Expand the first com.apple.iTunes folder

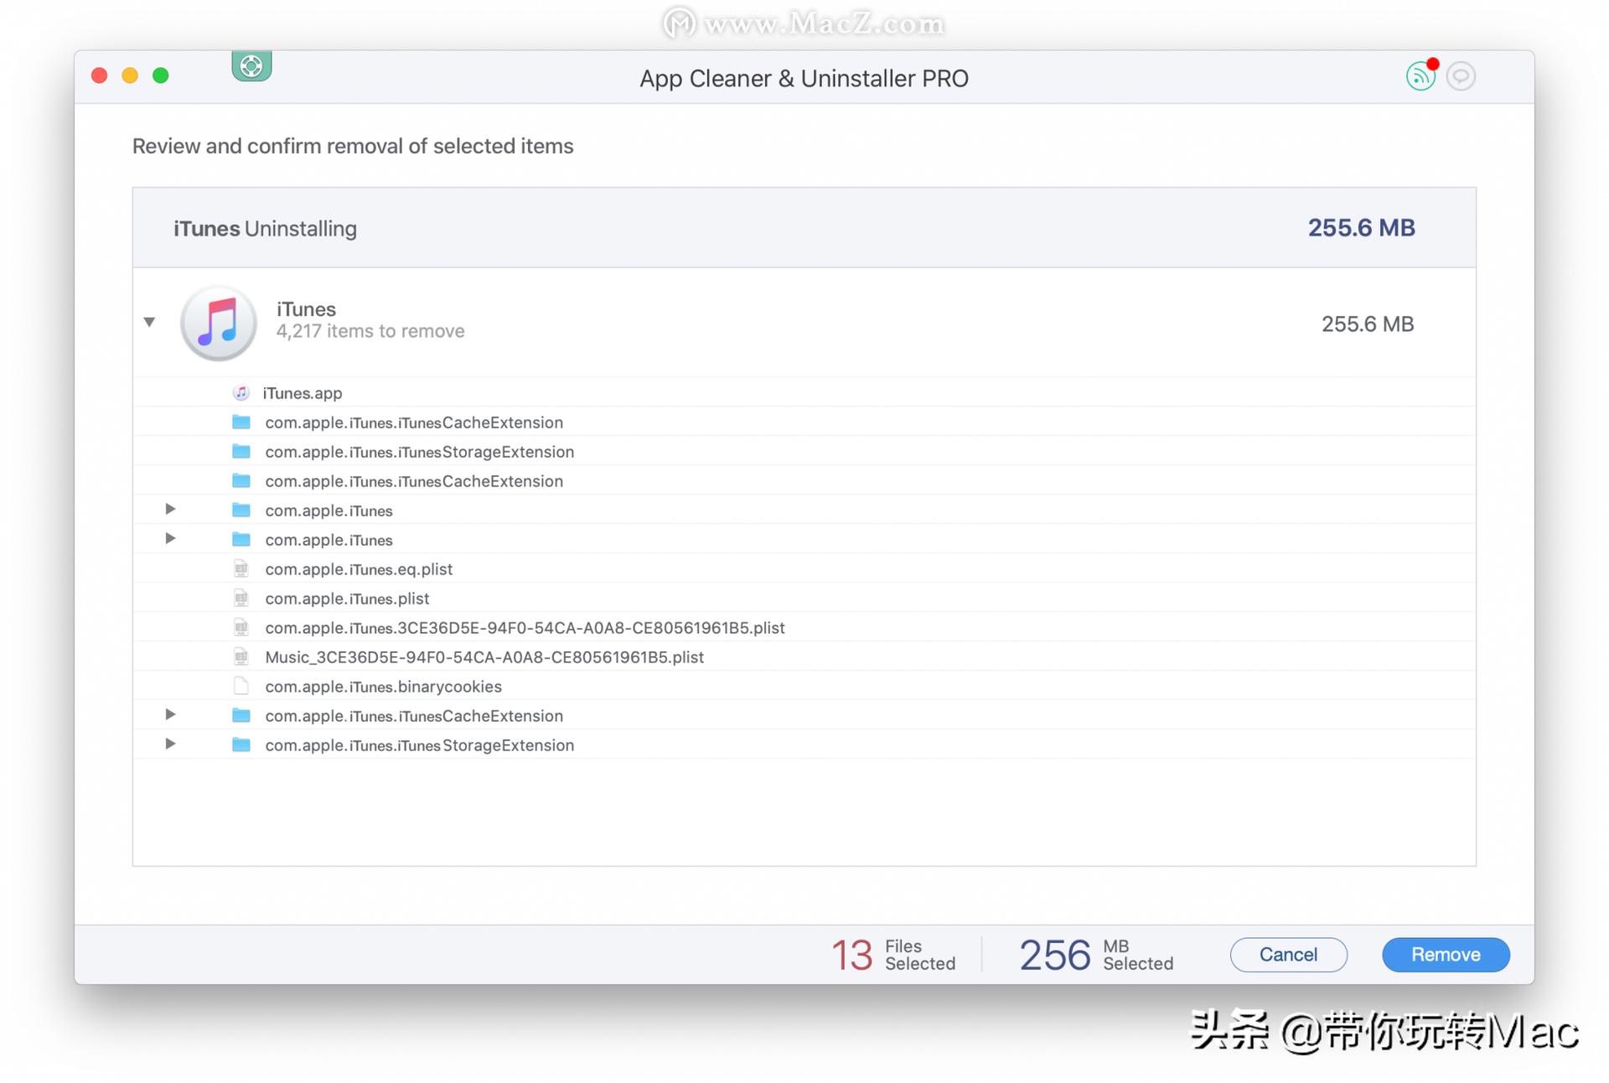170,509
